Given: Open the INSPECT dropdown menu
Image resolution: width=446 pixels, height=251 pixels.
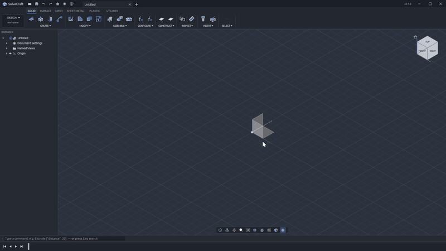Looking at the screenshot, I should pos(187,26).
